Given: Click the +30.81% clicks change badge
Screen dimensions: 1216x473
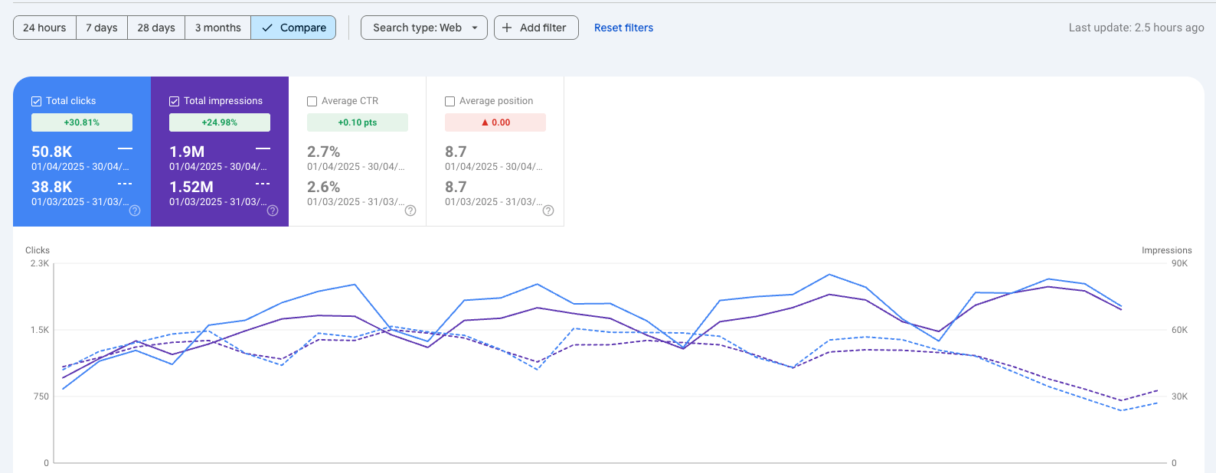Looking at the screenshot, I should [82, 122].
